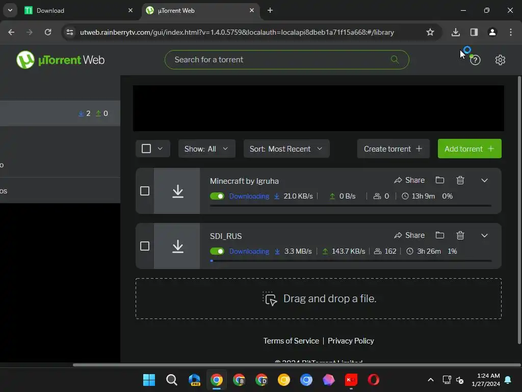Toggle SDI_RUS download switch
This screenshot has width=522, height=392.
click(x=217, y=251)
